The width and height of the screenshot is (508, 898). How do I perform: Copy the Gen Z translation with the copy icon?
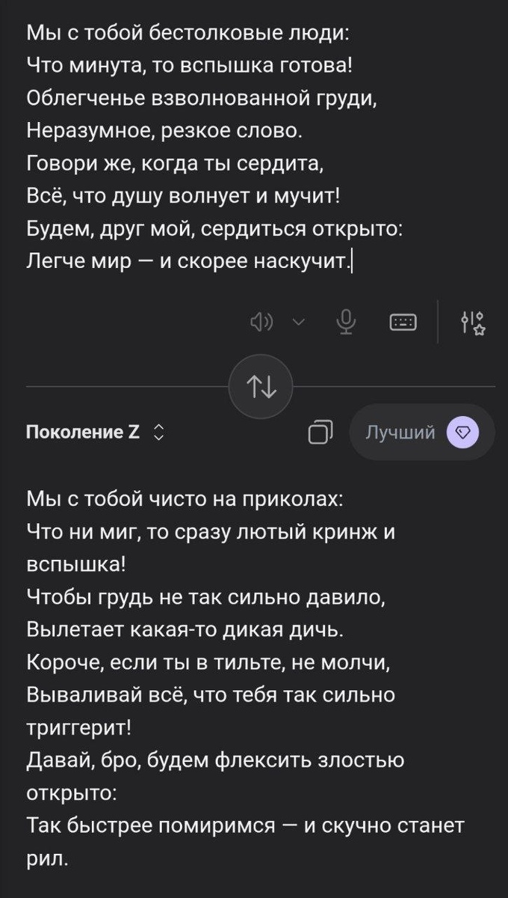(320, 432)
